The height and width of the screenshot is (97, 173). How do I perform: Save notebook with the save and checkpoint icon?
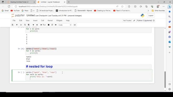[x=13, y=25]
